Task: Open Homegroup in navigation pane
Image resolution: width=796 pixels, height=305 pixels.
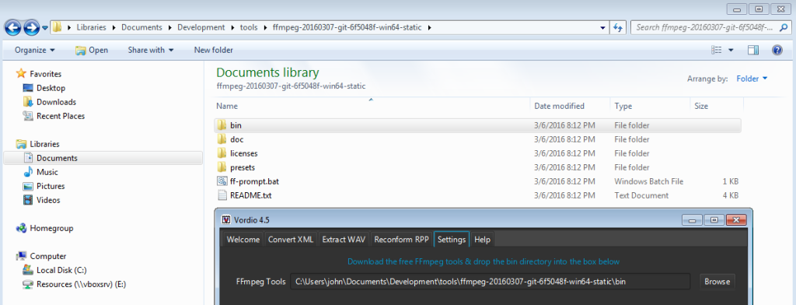Action: pyautogui.click(x=44, y=228)
